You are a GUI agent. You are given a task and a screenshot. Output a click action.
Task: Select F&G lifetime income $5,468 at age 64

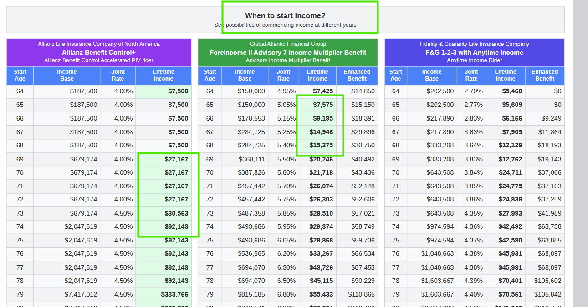[x=512, y=91]
